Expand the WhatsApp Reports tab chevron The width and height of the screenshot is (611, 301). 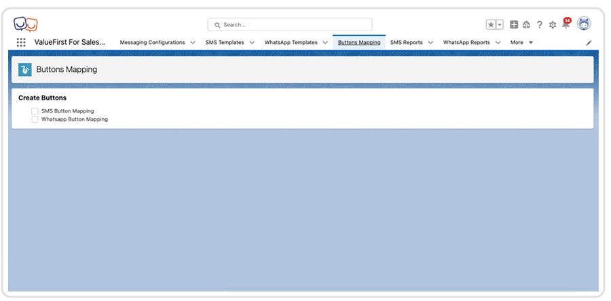[498, 43]
